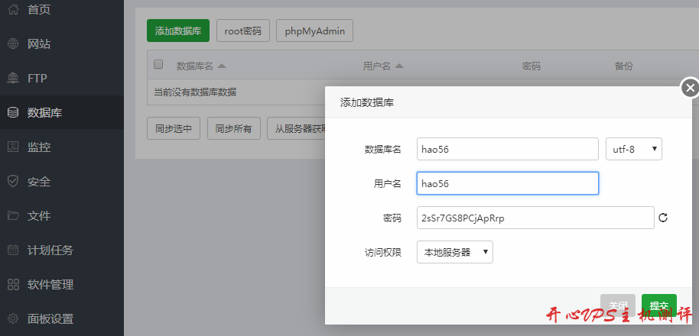Viewport: 699px width, 336px height.
Task: Click the root password button
Action: pos(242,31)
